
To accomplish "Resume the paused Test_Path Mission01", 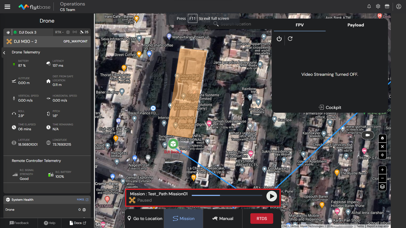I will point(272,196).
